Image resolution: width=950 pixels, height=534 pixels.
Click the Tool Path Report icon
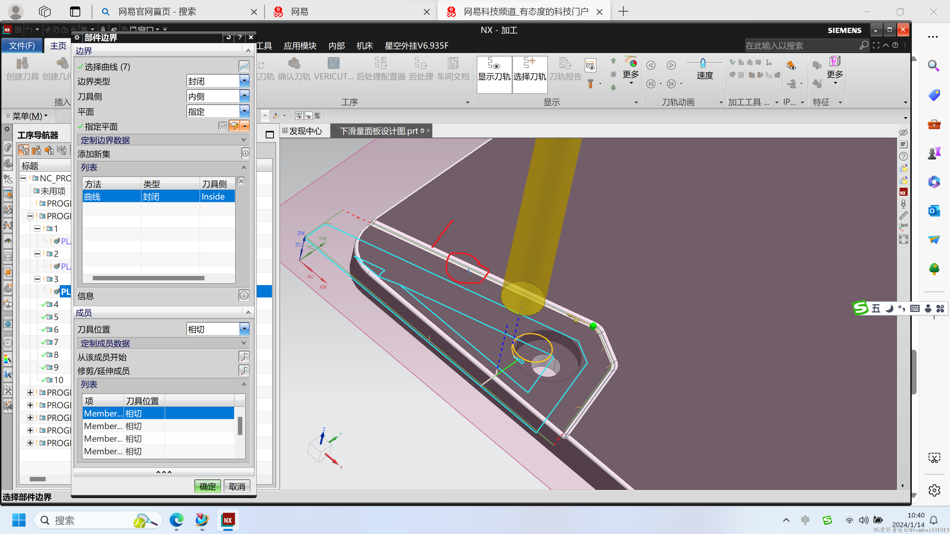pyautogui.click(x=565, y=69)
